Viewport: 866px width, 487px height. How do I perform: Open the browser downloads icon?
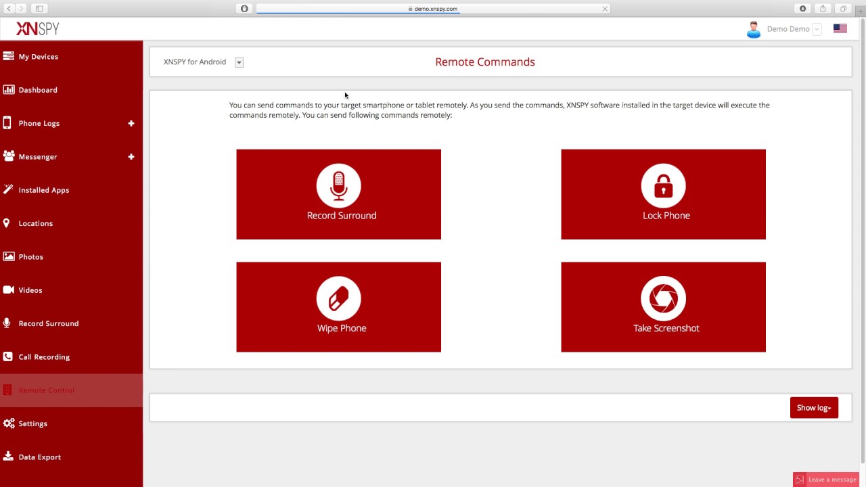tap(802, 9)
